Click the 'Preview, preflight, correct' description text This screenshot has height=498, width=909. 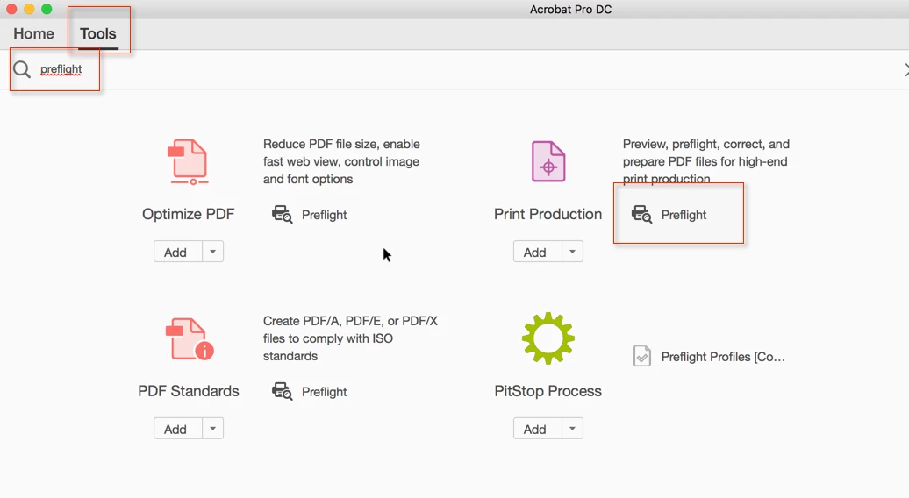click(x=706, y=161)
